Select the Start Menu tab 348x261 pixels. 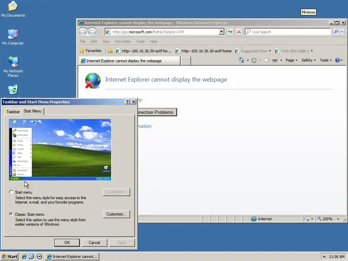(32, 111)
